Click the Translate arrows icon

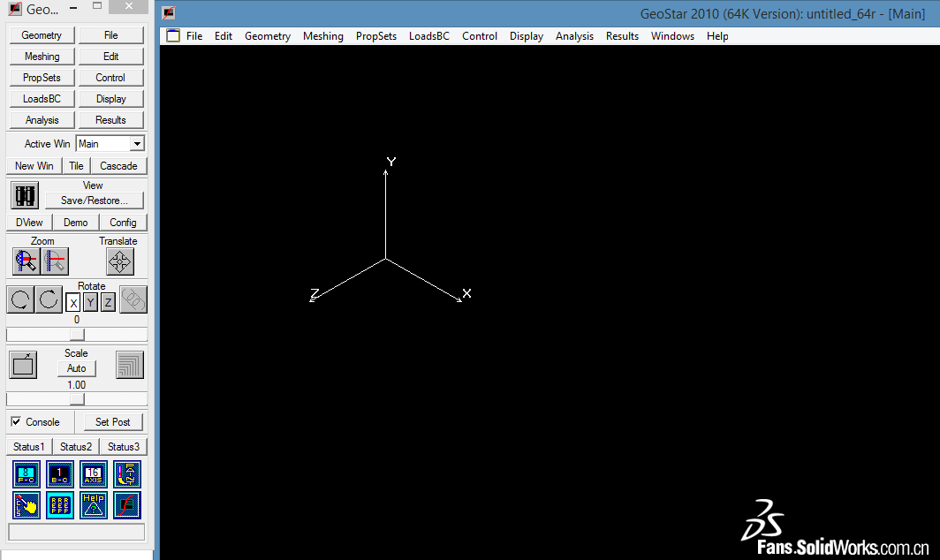(120, 261)
